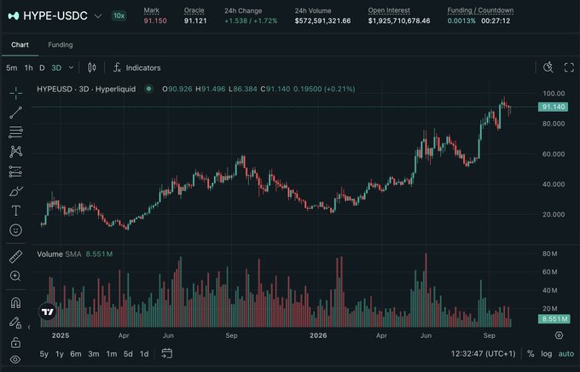The height and width of the screenshot is (372, 580).
Task: Select the 5m timeframe
Action: coord(11,67)
